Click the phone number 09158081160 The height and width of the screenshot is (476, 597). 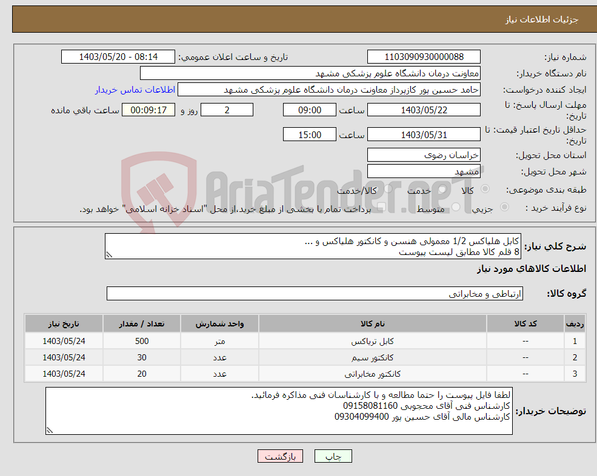(x=370, y=406)
